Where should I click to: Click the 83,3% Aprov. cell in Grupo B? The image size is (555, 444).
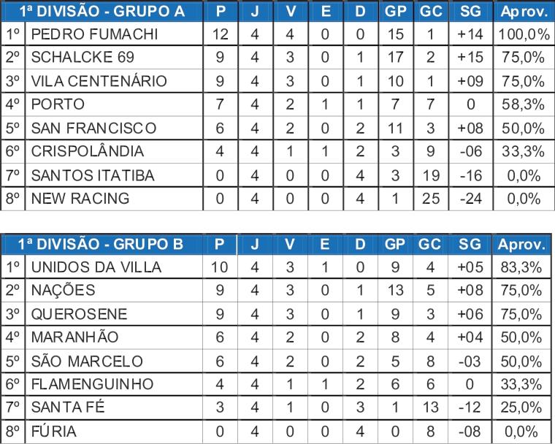(x=521, y=267)
